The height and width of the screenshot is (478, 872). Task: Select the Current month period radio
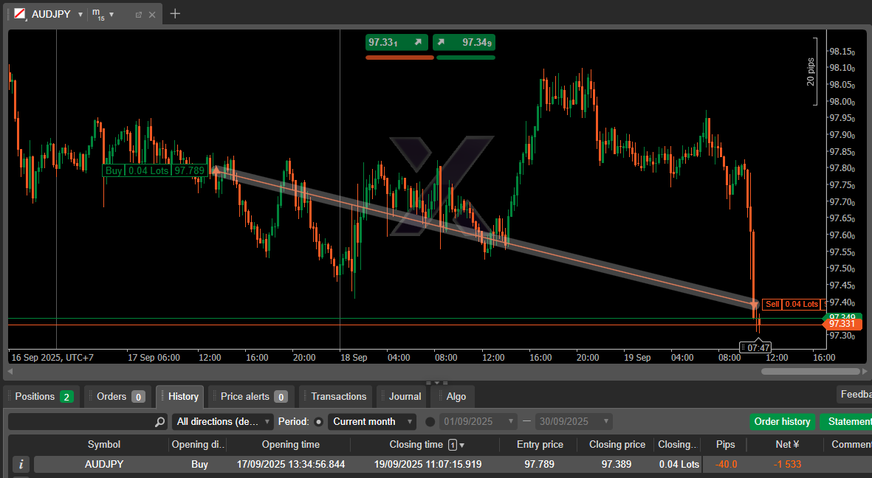[319, 422]
